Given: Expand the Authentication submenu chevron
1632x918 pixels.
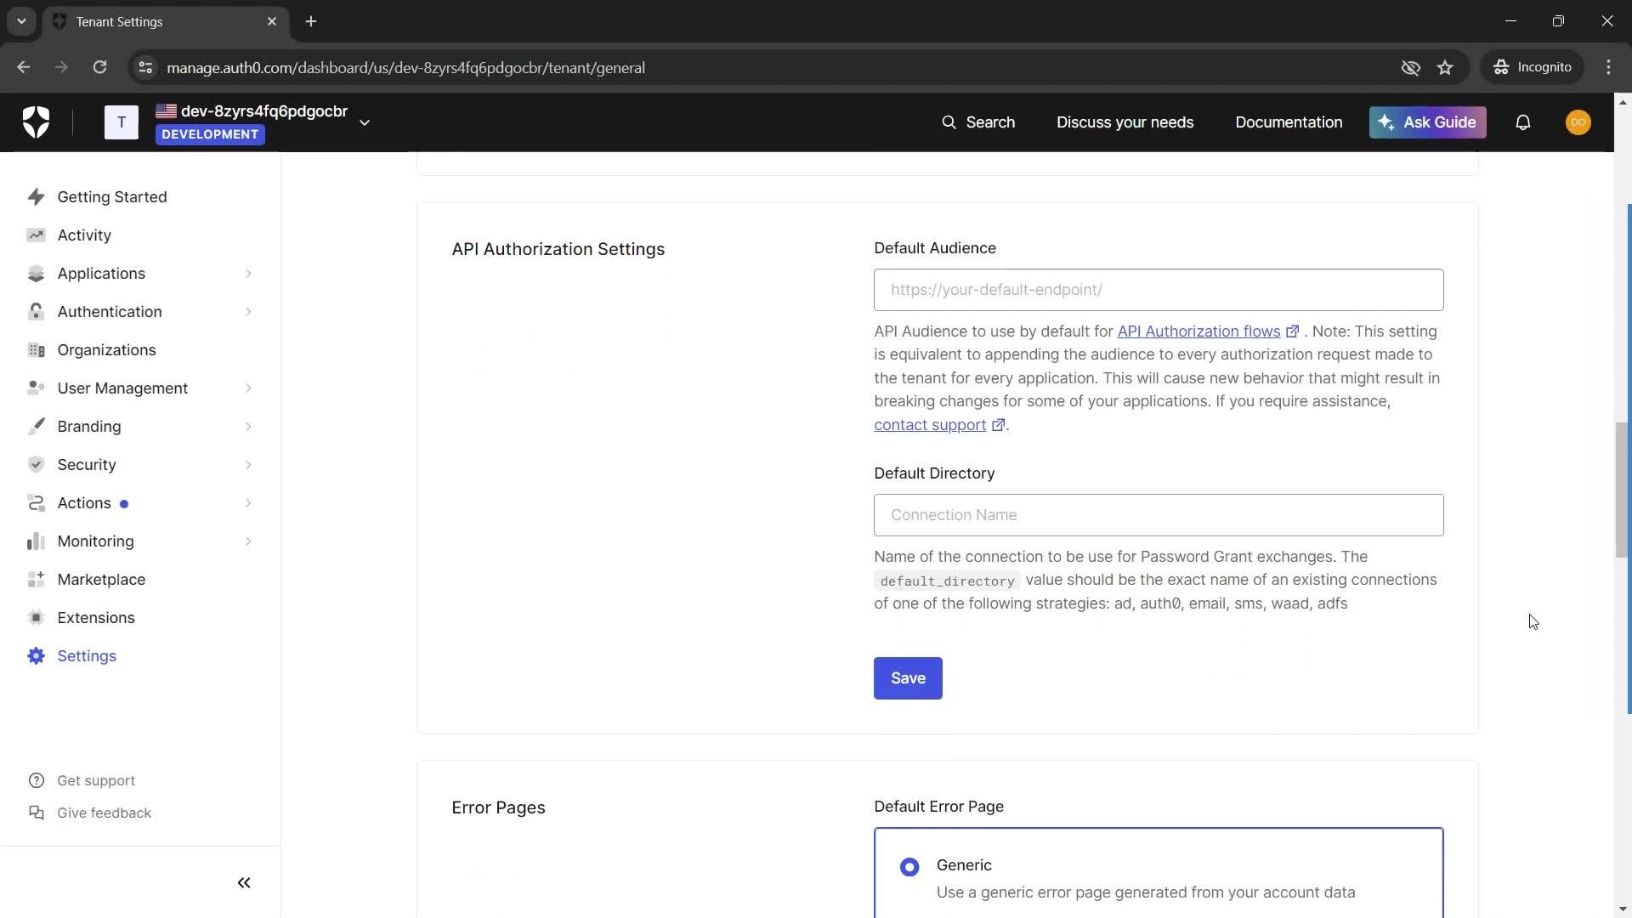Looking at the screenshot, I should [248, 312].
